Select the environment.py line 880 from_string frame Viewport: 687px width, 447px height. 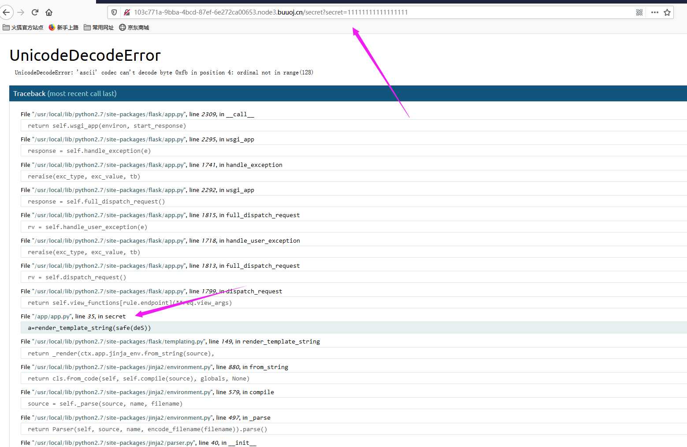pyautogui.click(x=154, y=367)
